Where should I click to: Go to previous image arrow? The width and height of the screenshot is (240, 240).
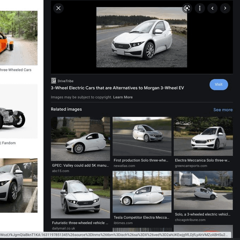tap(212, 8)
